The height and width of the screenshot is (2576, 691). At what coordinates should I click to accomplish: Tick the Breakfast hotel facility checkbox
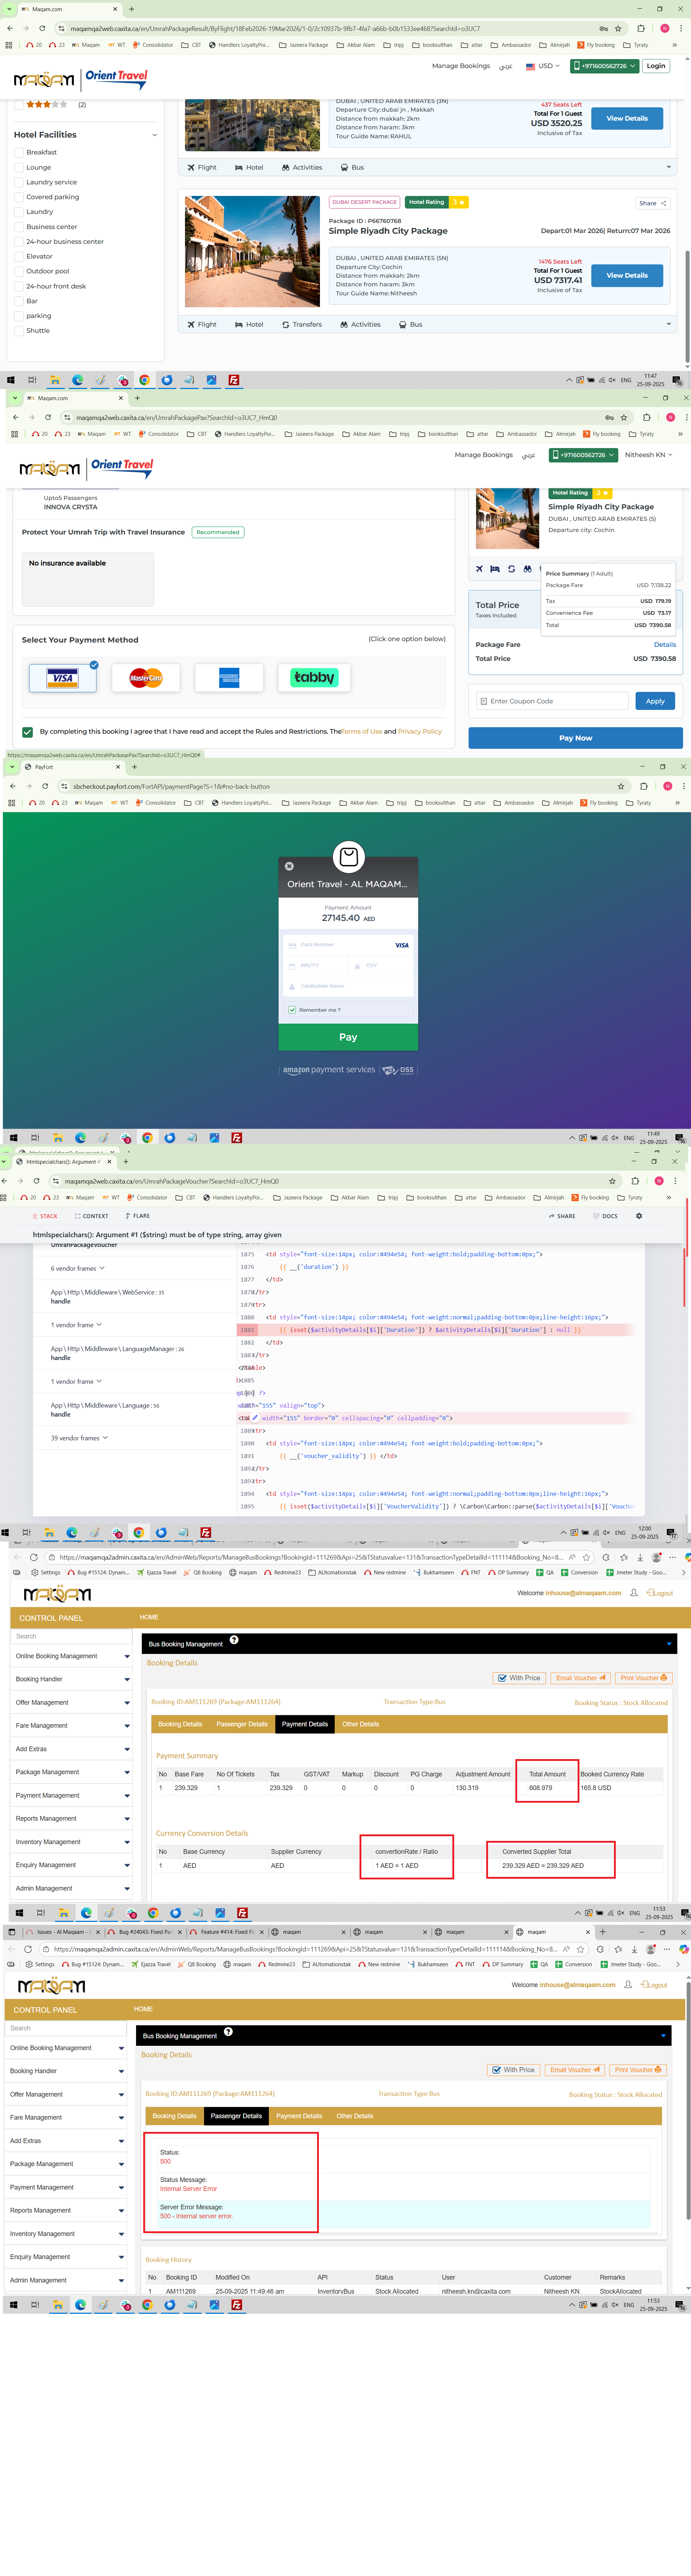[19, 153]
